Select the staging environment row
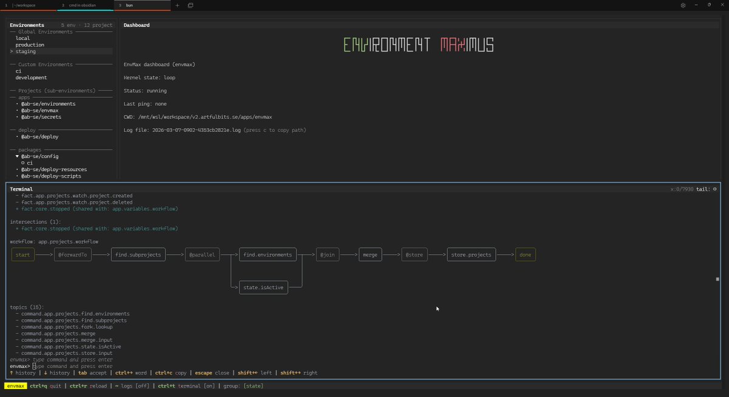This screenshot has height=397, width=729. 61,52
